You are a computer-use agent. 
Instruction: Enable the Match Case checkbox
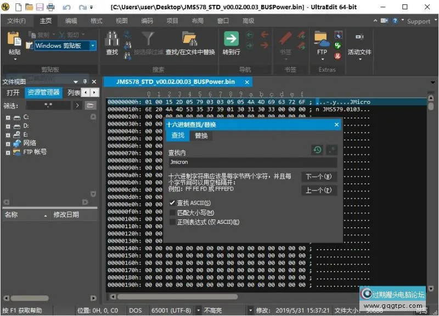(x=173, y=213)
